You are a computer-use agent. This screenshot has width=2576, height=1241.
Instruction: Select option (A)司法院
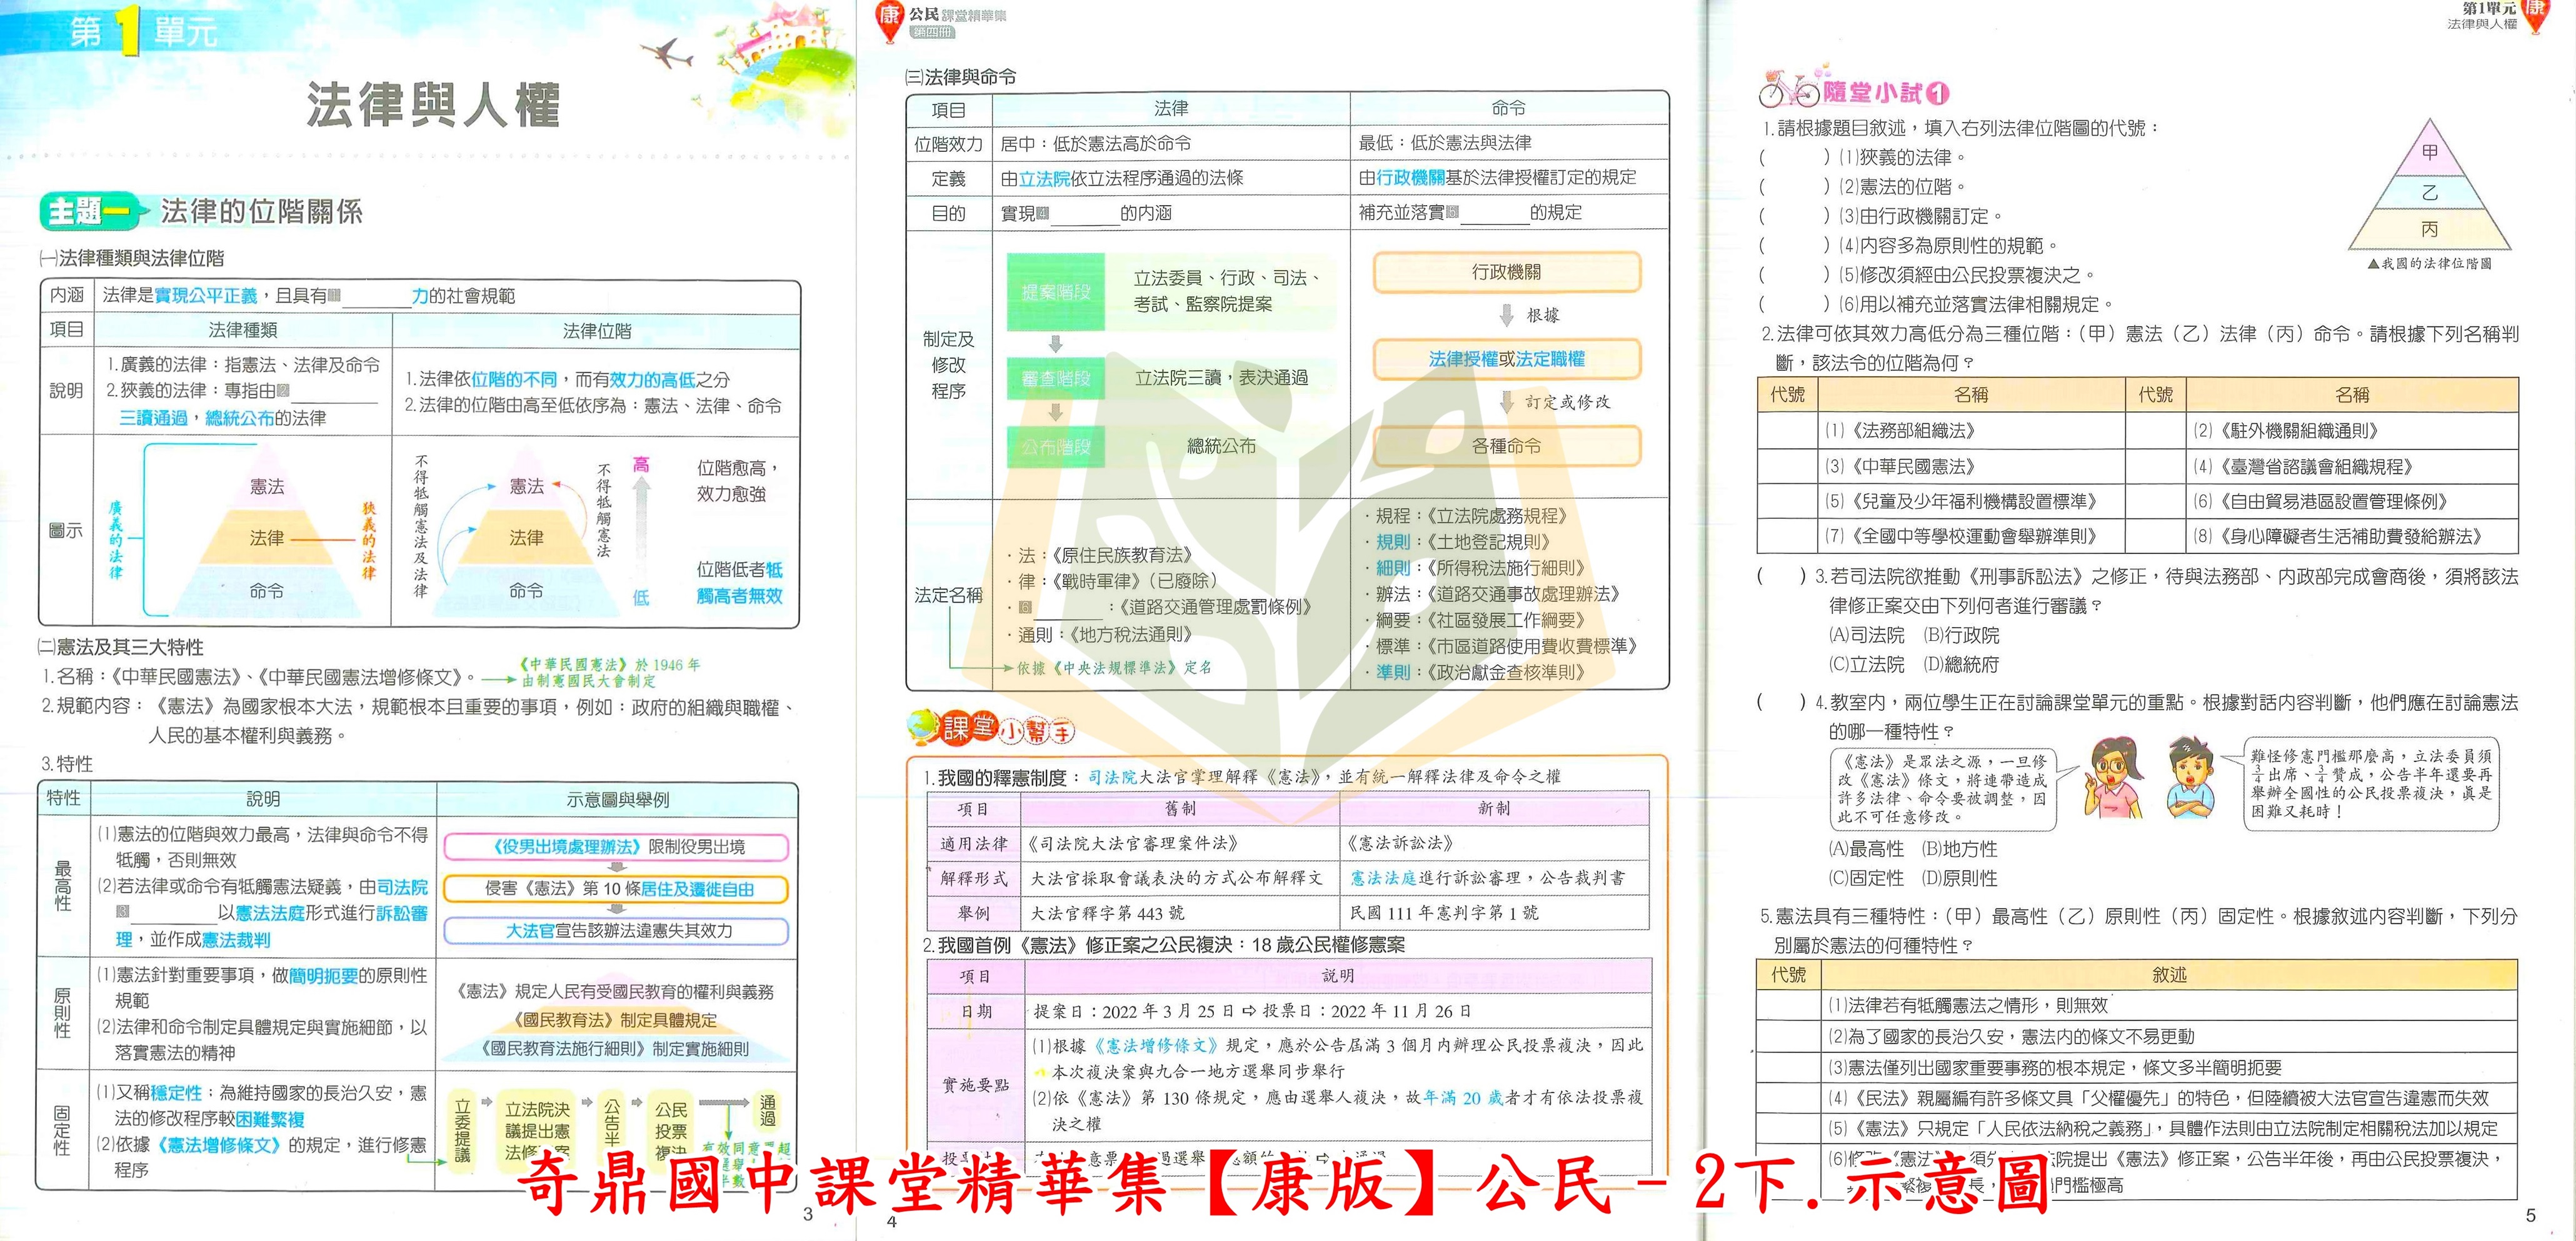[x=1866, y=635]
